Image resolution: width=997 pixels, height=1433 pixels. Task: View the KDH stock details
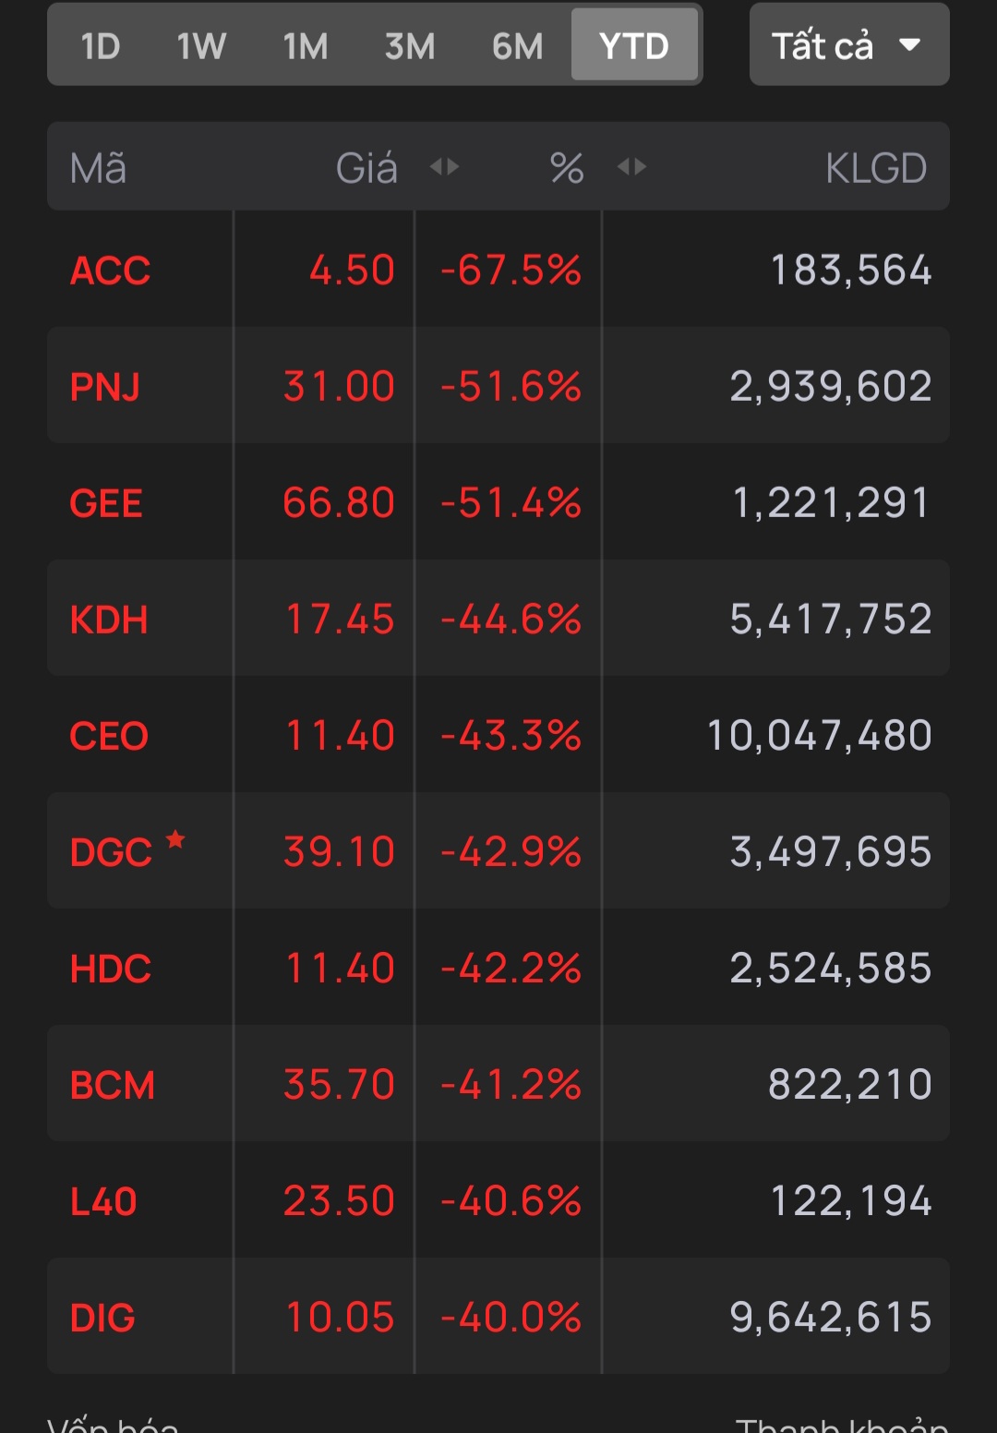498,619
